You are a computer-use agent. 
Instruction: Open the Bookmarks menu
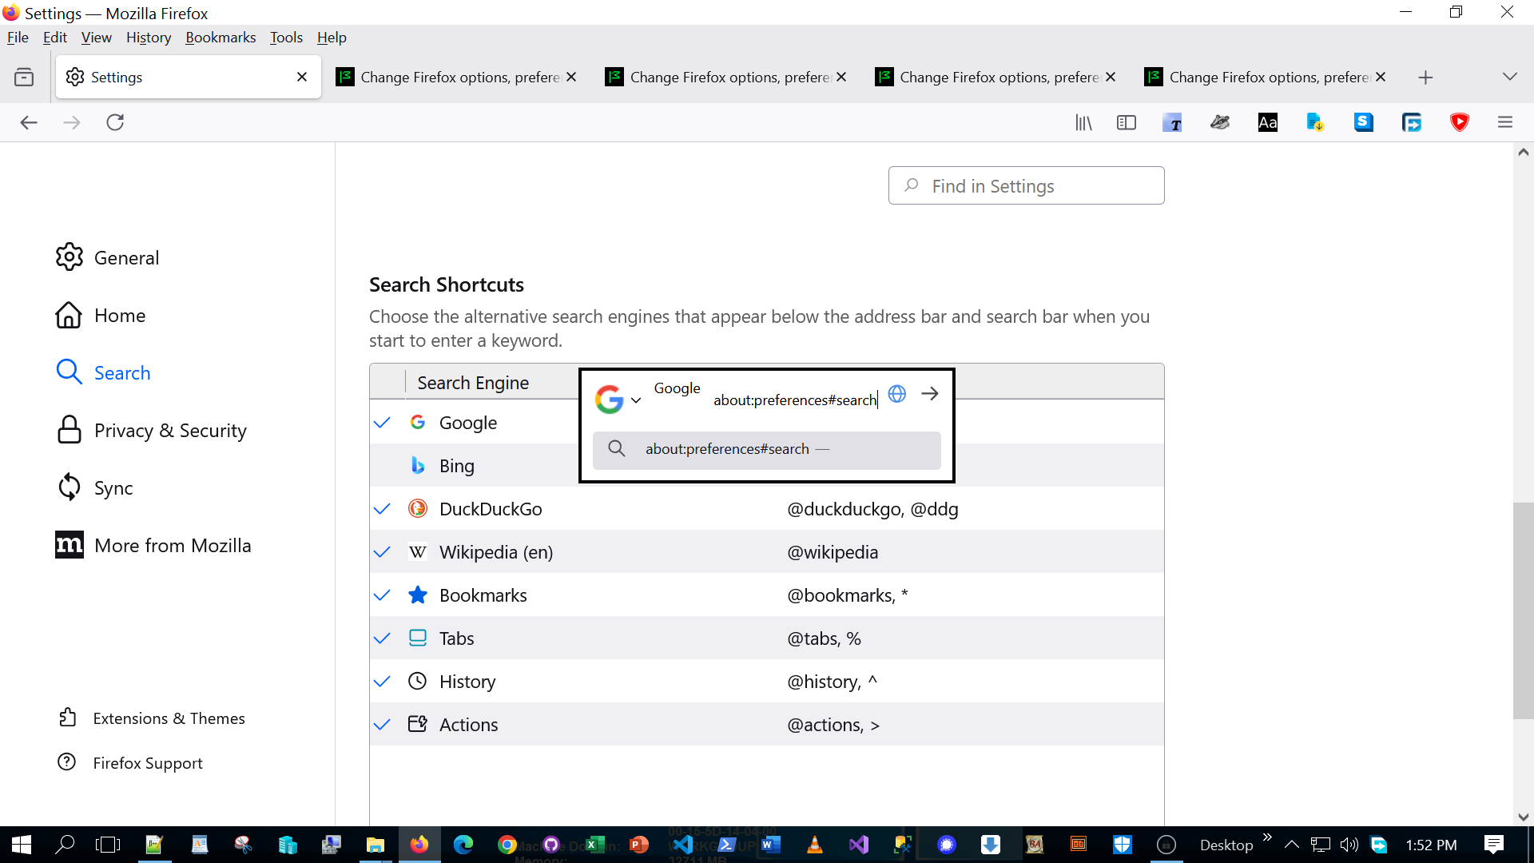coord(221,38)
